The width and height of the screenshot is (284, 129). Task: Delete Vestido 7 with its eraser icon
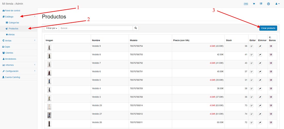[260, 63]
